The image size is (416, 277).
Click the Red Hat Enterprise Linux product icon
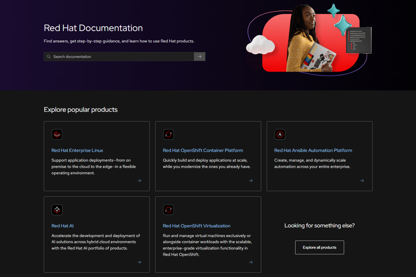point(57,134)
